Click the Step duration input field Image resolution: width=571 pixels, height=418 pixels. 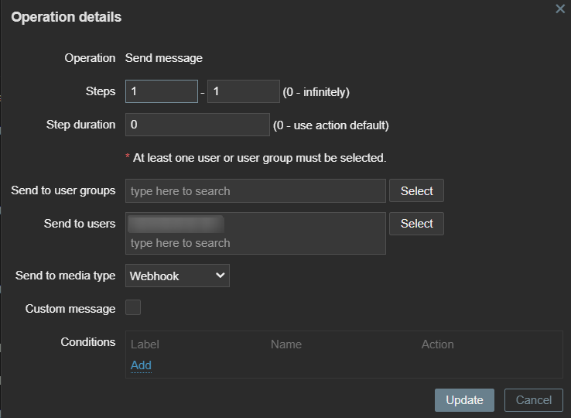point(197,125)
